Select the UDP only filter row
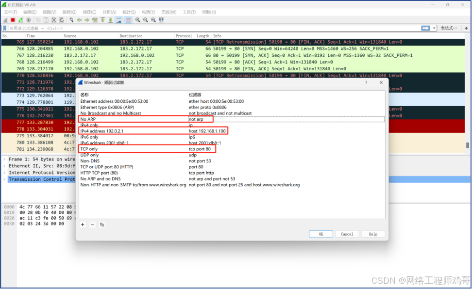 pyautogui.click(x=232, y=155)
